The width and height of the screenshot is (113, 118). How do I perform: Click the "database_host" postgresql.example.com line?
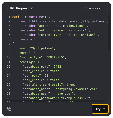click(61, 89)
